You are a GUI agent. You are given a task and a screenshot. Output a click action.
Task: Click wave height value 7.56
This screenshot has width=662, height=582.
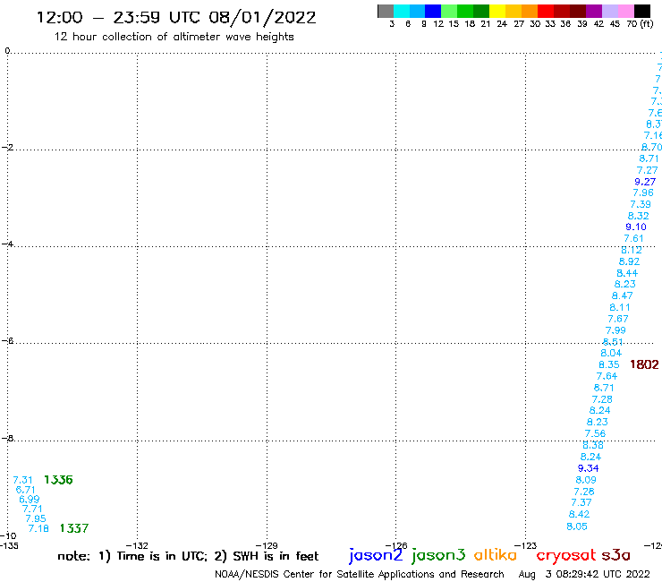pos(595,433)
